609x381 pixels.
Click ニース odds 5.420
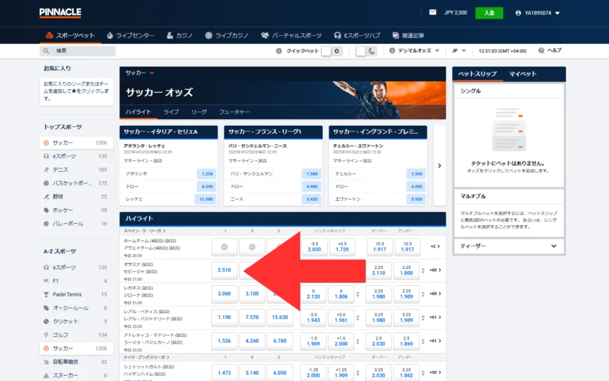click(x=312, y=199)
